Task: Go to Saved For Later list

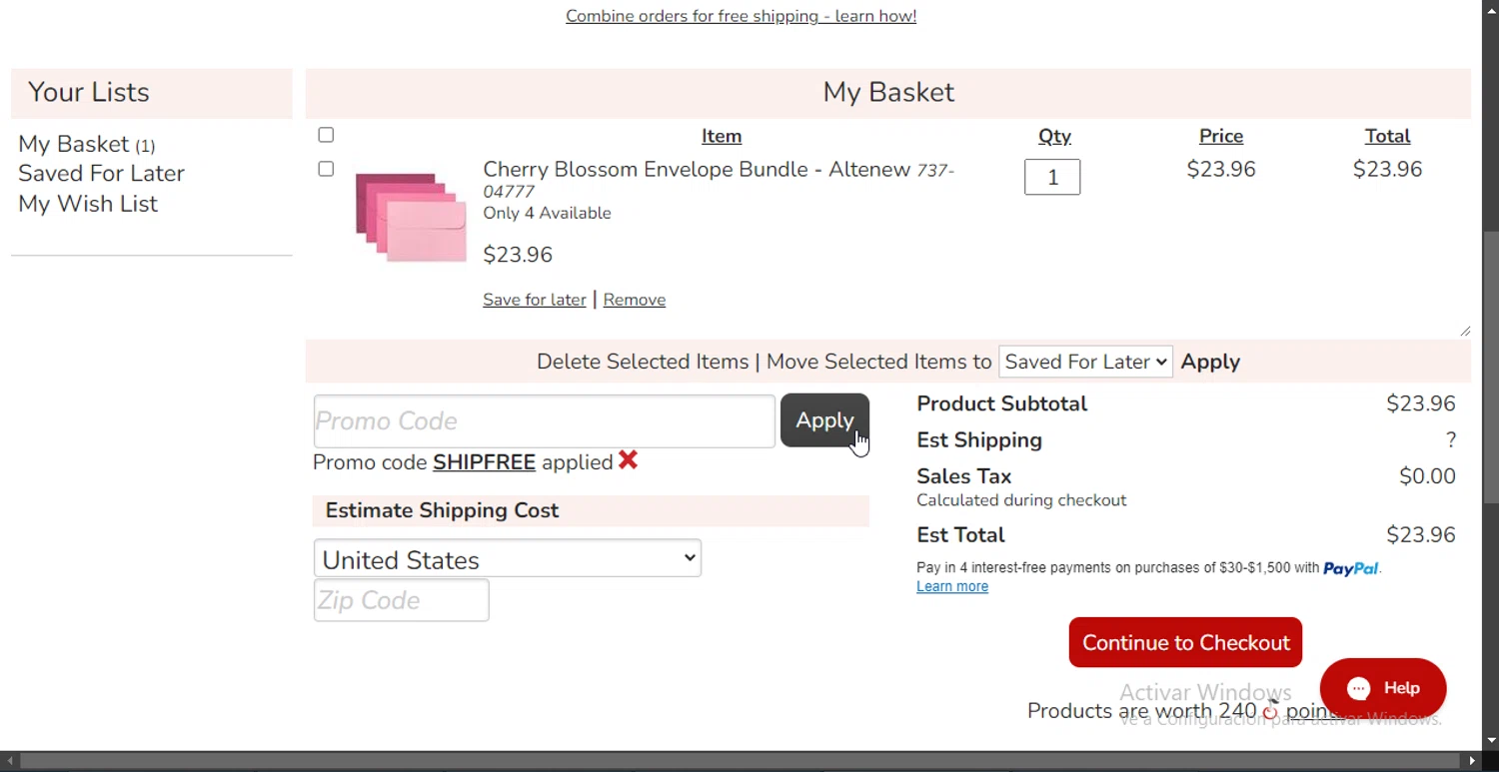Action: 101,173
